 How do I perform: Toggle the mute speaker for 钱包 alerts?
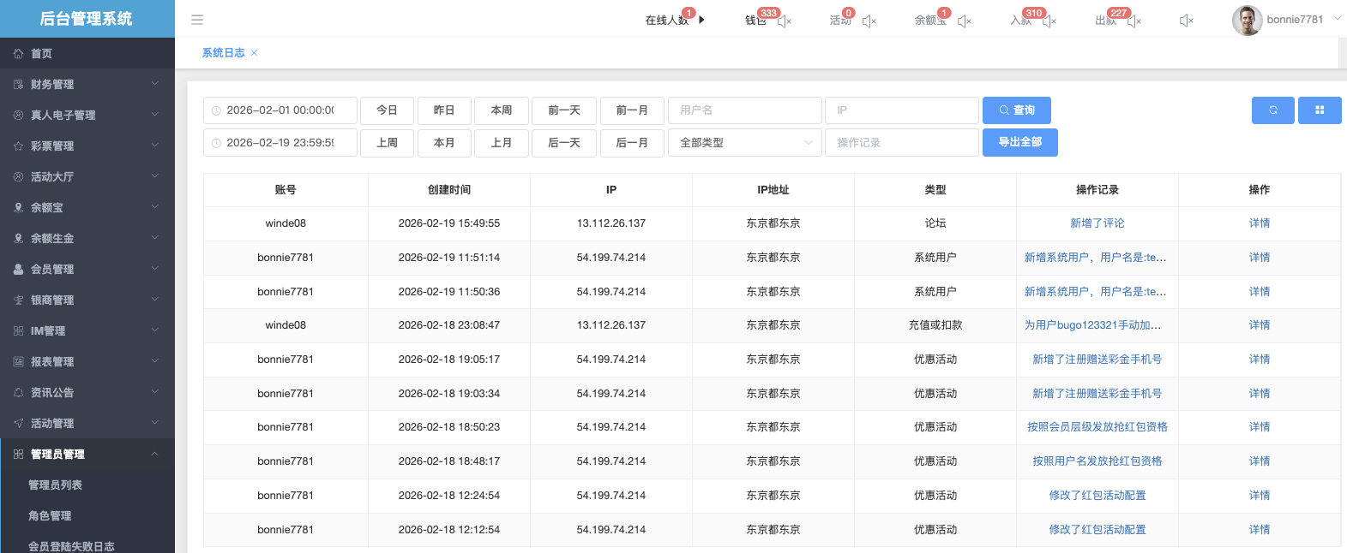pyautogui.click(x=785, y=21)
